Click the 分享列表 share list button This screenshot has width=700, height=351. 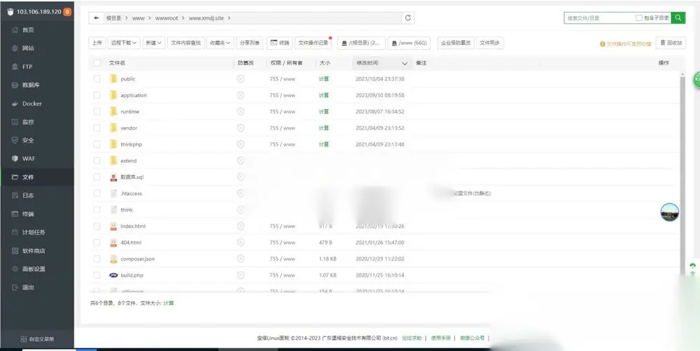250,43
